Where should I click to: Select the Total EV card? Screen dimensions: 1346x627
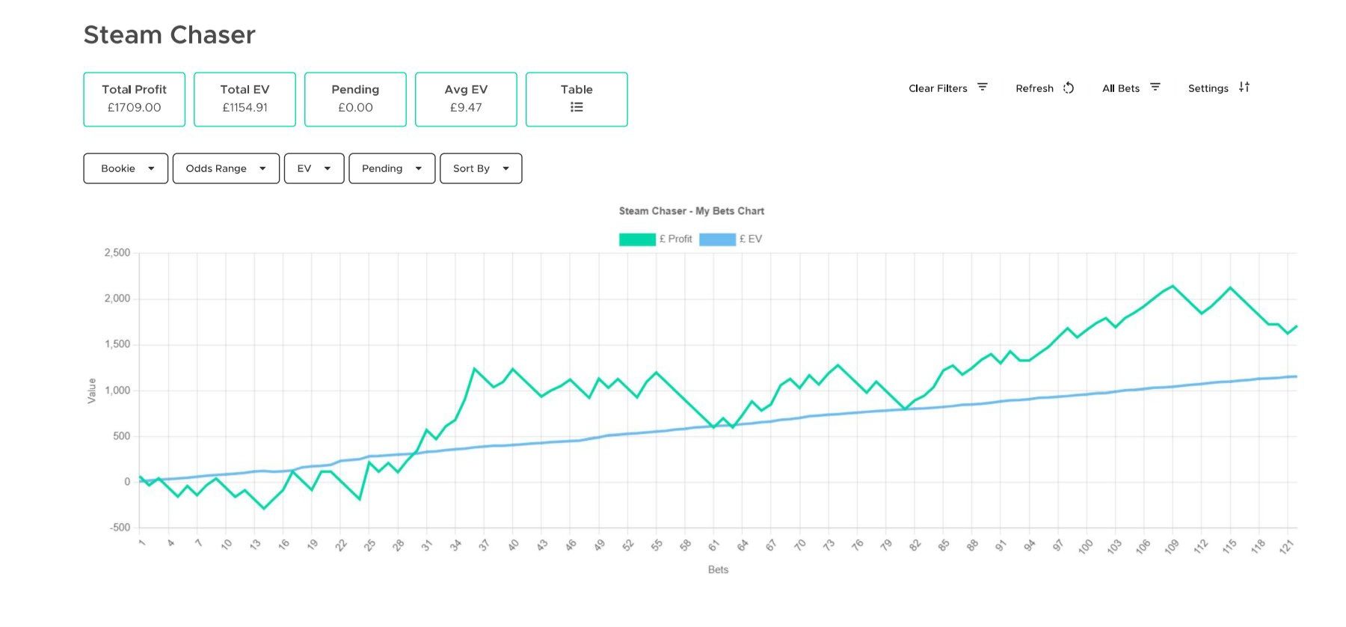coord(245,100)
